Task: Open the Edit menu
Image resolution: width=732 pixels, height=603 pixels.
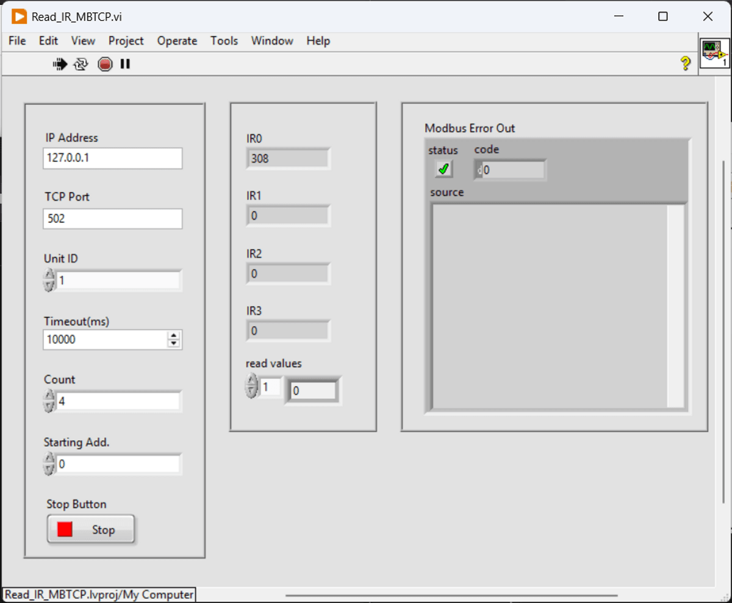Action: coord(48,41)
